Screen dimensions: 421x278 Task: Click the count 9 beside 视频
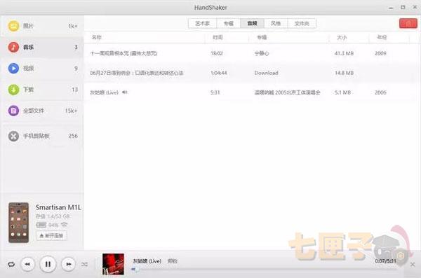[x=76, y=69]
